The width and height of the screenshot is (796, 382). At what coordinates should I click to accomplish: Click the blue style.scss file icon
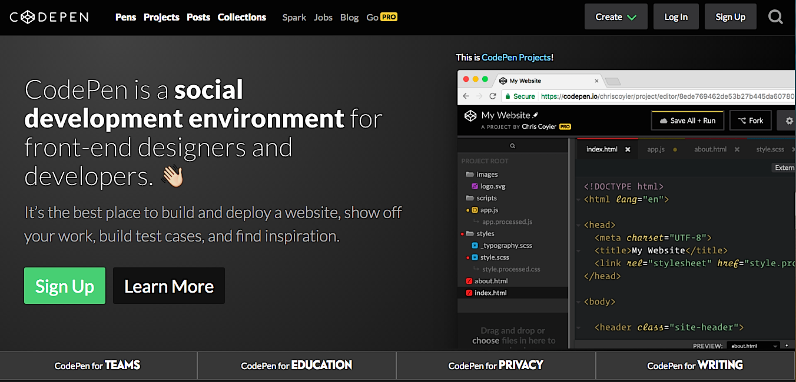pyautogui.click(x=475, y=257)
